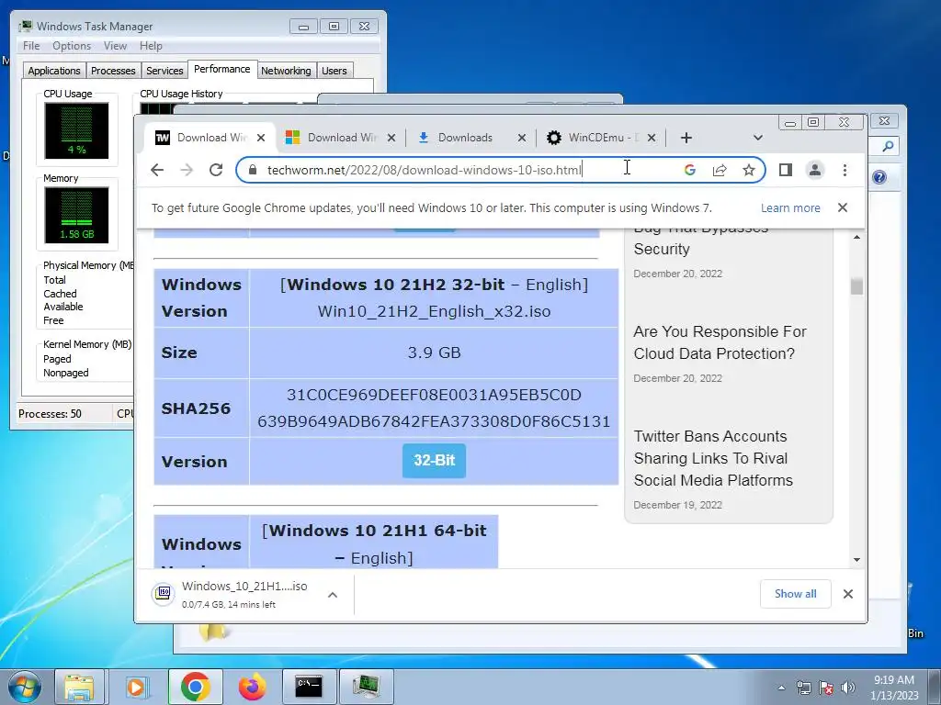The height and width of the screenshot is (705, 941).
Task: Open the Windows Start menu
Action: 25,687
